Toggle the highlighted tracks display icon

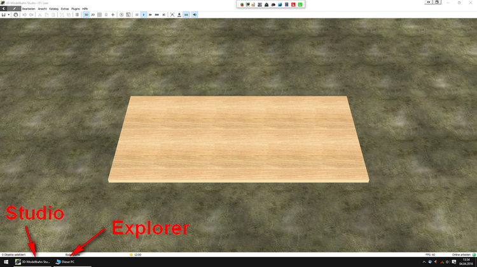coord(186,15)
